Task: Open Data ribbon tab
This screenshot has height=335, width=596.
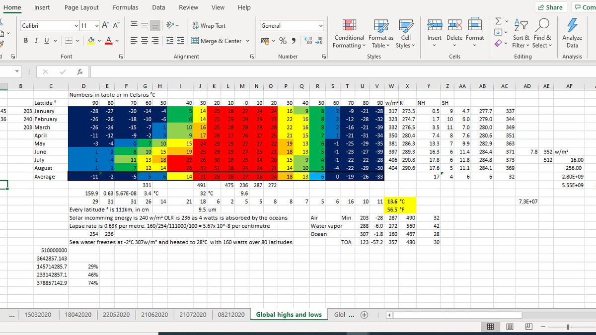Action: click(158, 7)
